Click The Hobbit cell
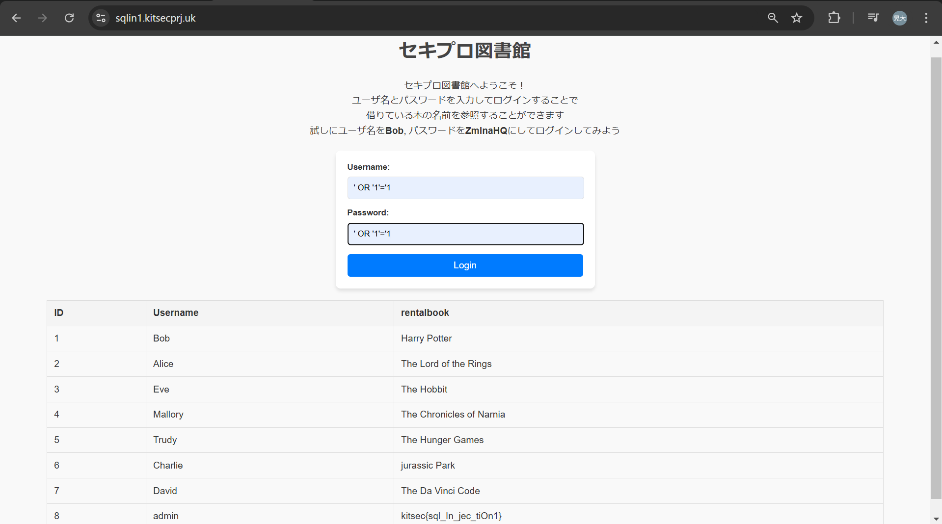This screenshot has height=524, width=942. point(638,390)
